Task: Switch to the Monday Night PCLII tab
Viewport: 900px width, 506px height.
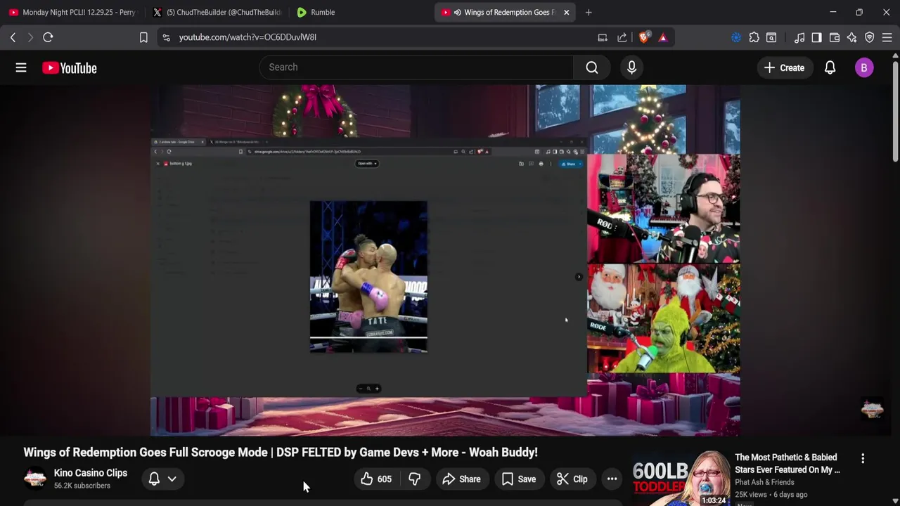Action: 72,12
